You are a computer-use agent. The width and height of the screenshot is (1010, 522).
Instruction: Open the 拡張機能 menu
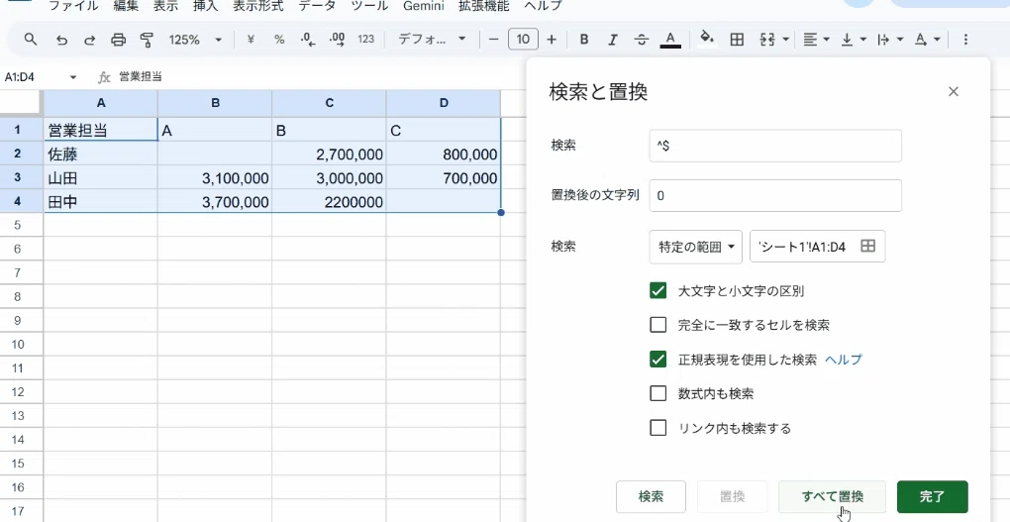point(484,6)
